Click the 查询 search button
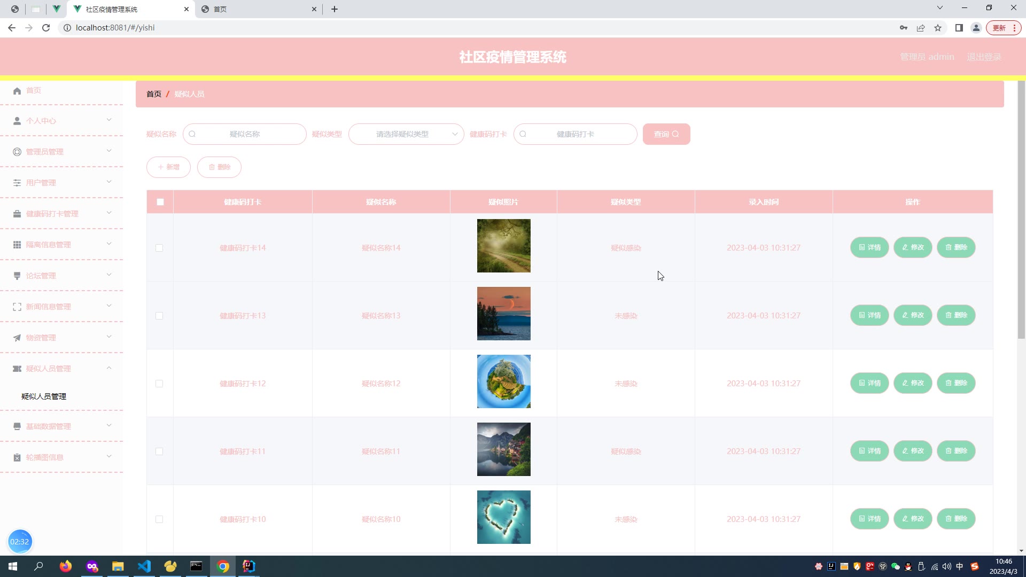Image resolution: width=1026 pixels, height=577 pixels. point(666,134)
